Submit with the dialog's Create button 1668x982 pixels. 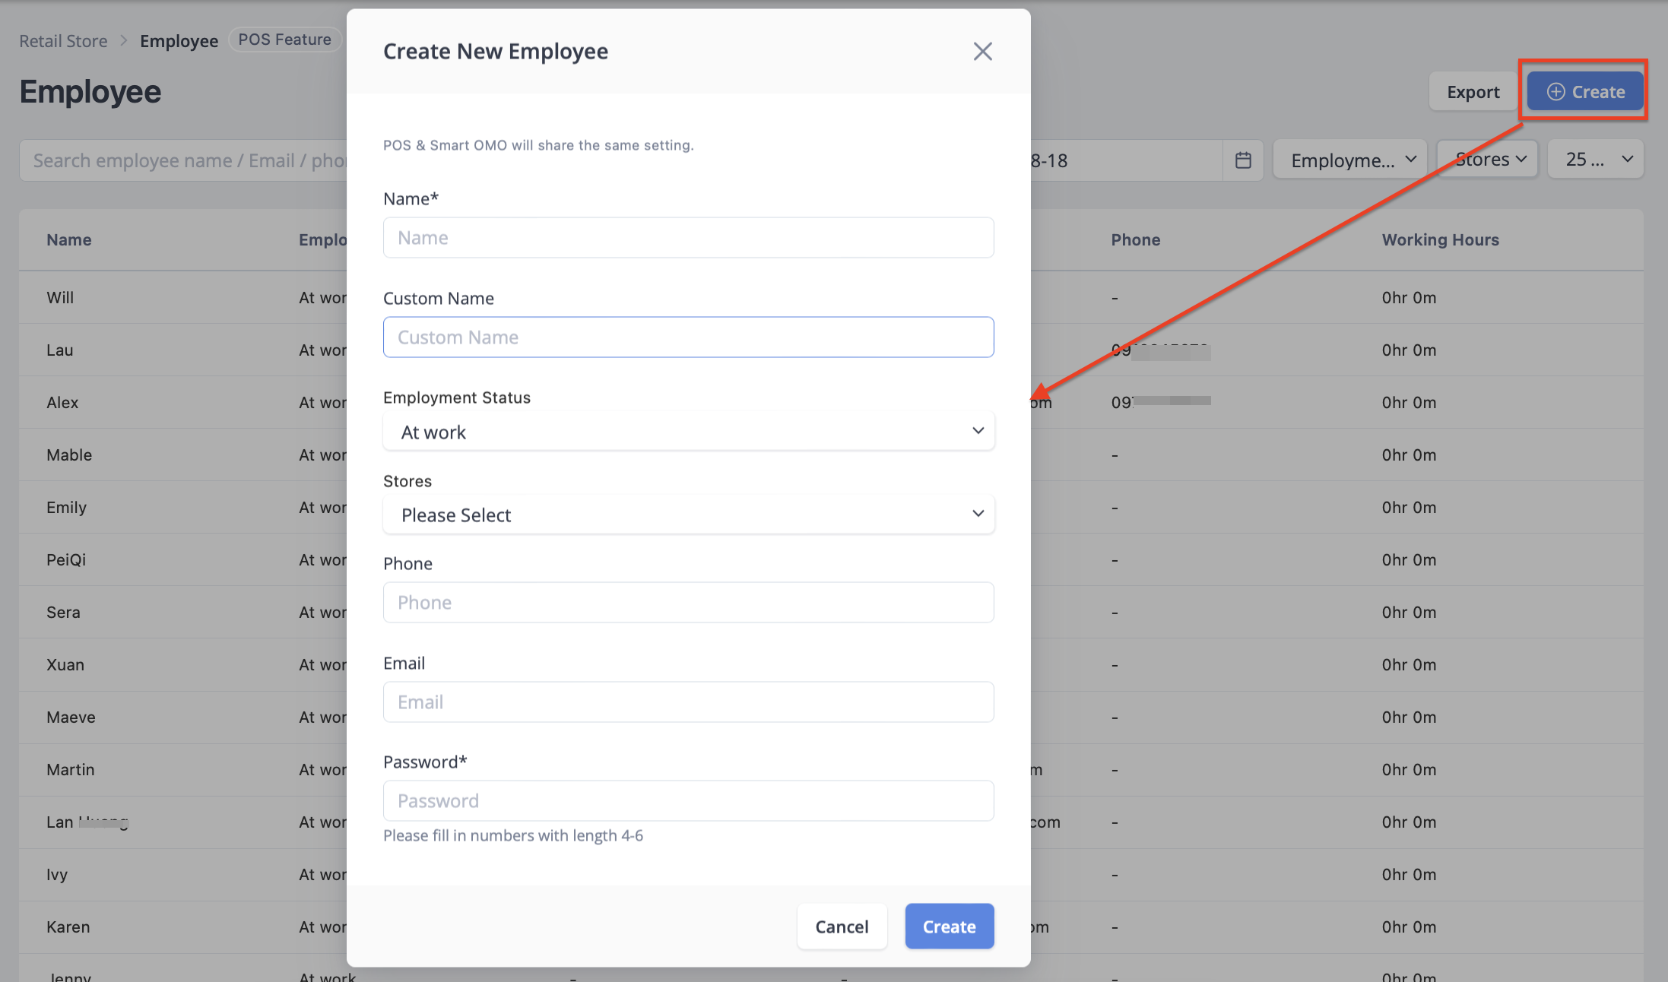pos(949,927)
